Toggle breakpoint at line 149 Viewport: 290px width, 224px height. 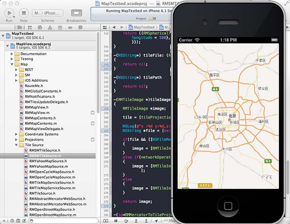click(106, 69)
